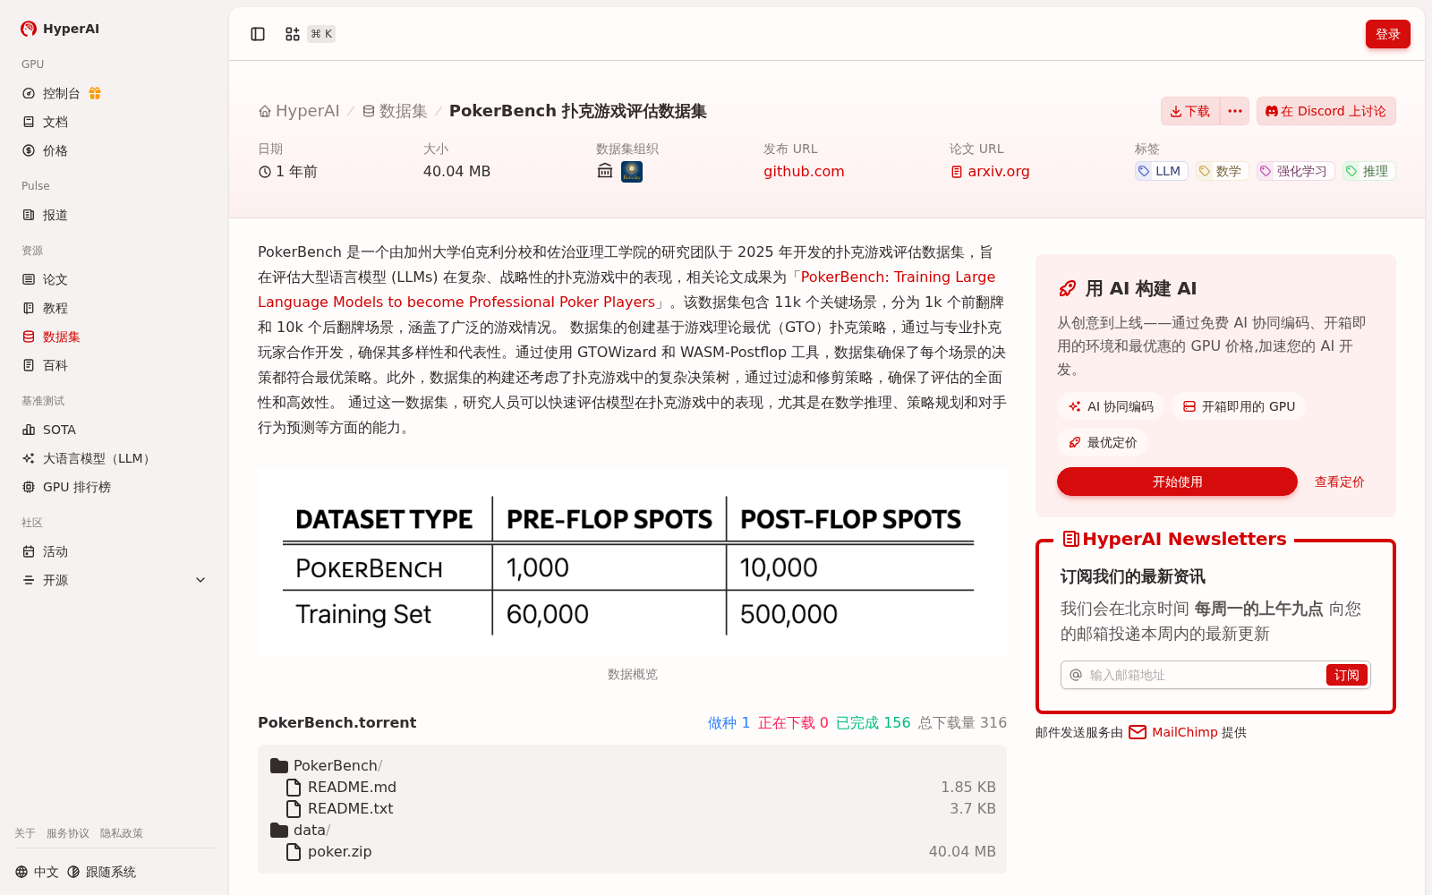Select README.md file row

pos(632,787)
